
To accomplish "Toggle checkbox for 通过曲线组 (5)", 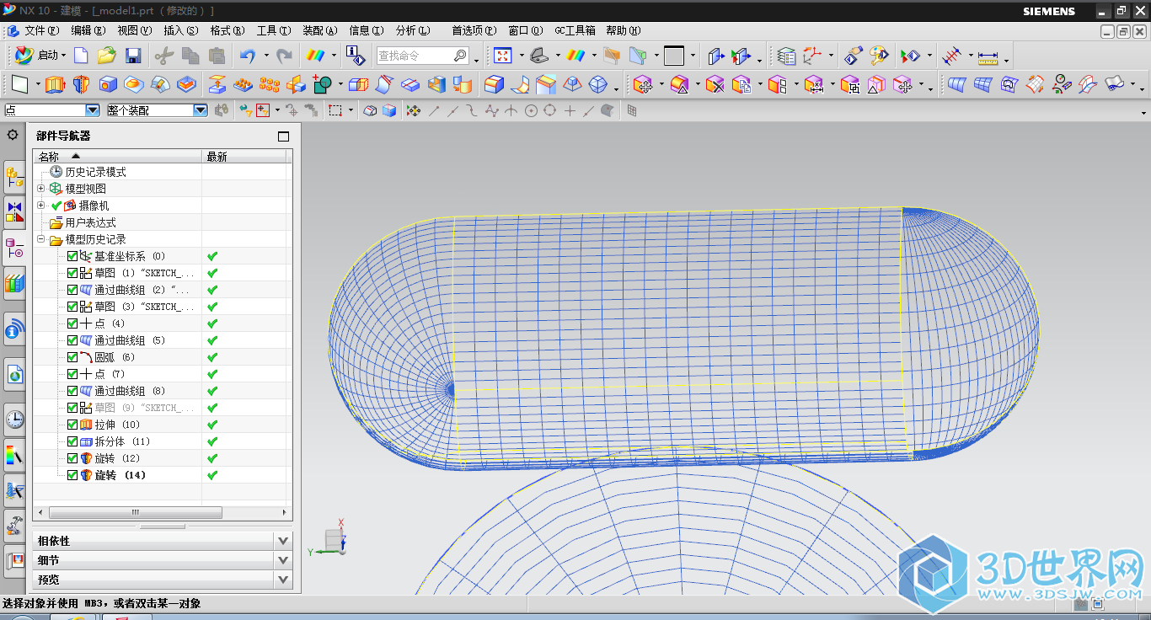I will [72, 340].
